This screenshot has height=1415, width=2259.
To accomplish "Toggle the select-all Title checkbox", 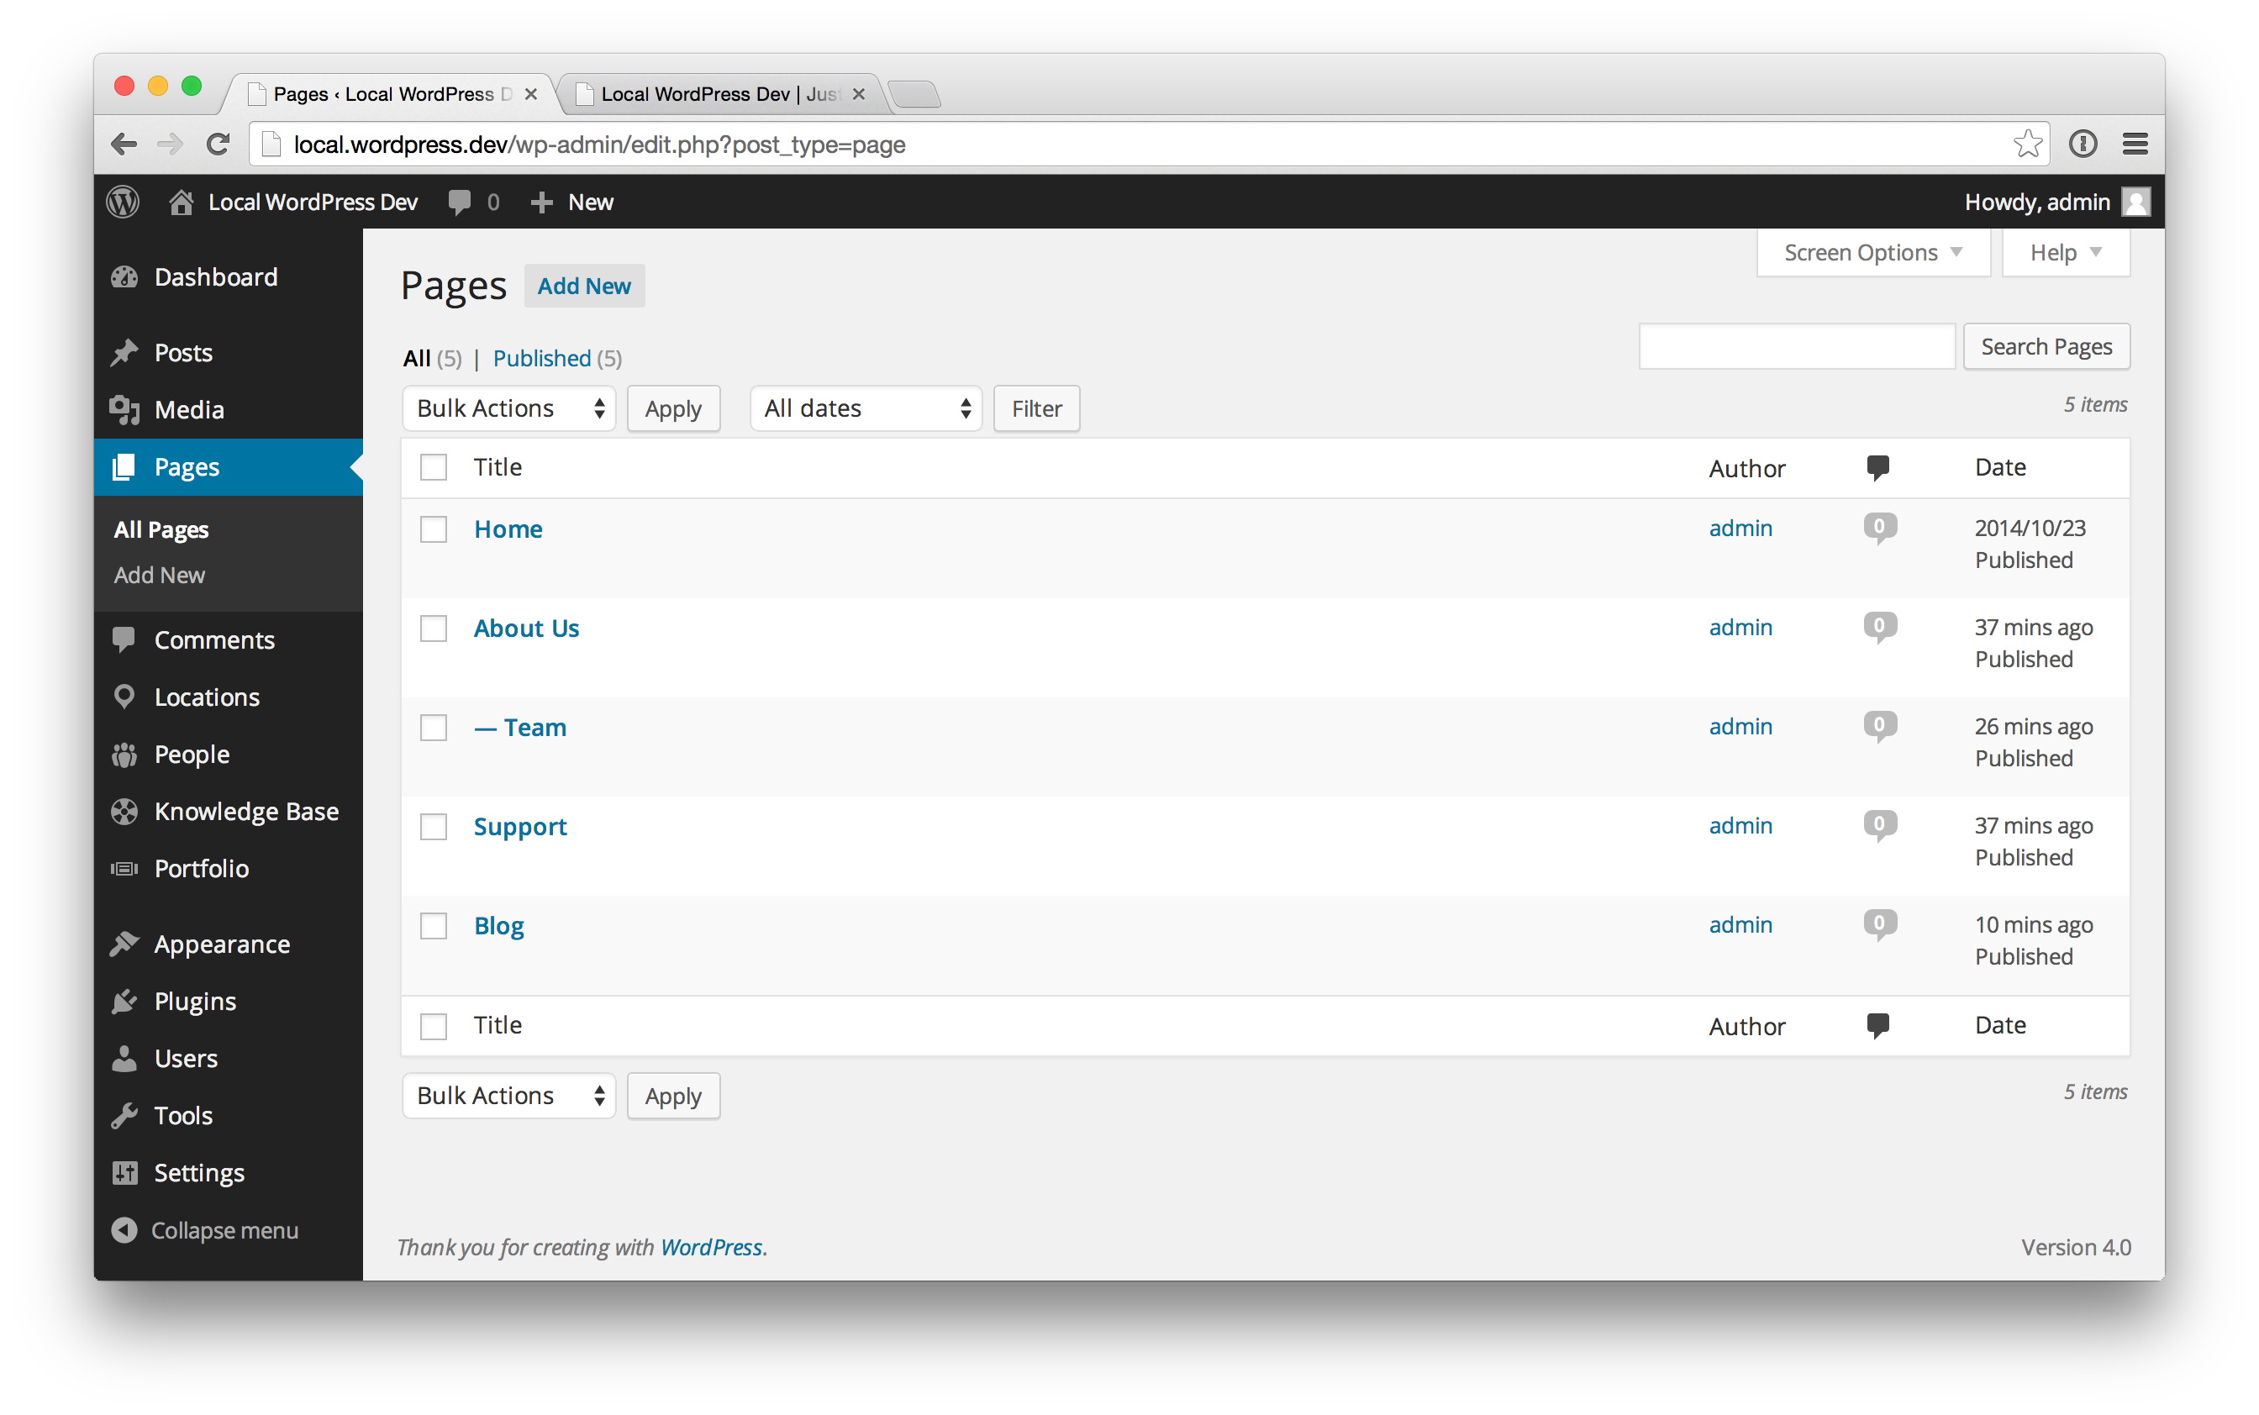I will tap(434, 468).
